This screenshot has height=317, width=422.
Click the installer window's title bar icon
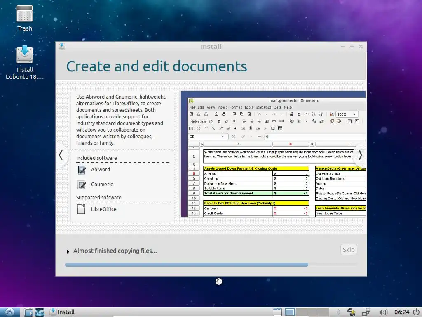pyautogui.click(x=62, y=46)
